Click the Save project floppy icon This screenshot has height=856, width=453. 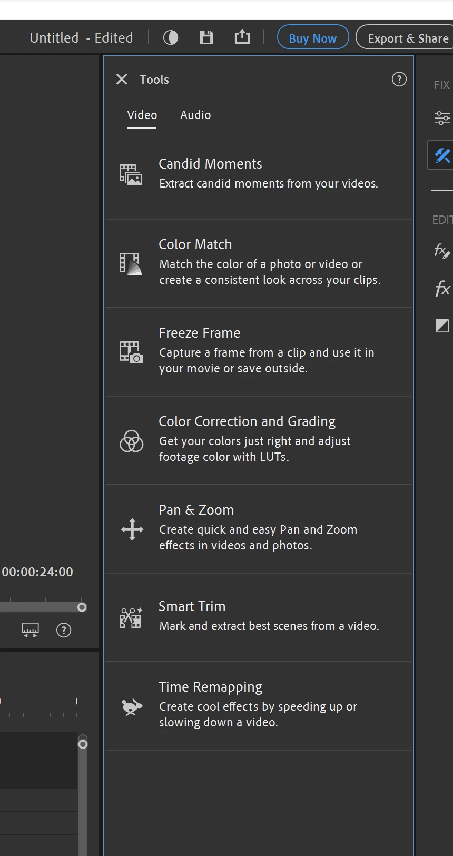206,38
